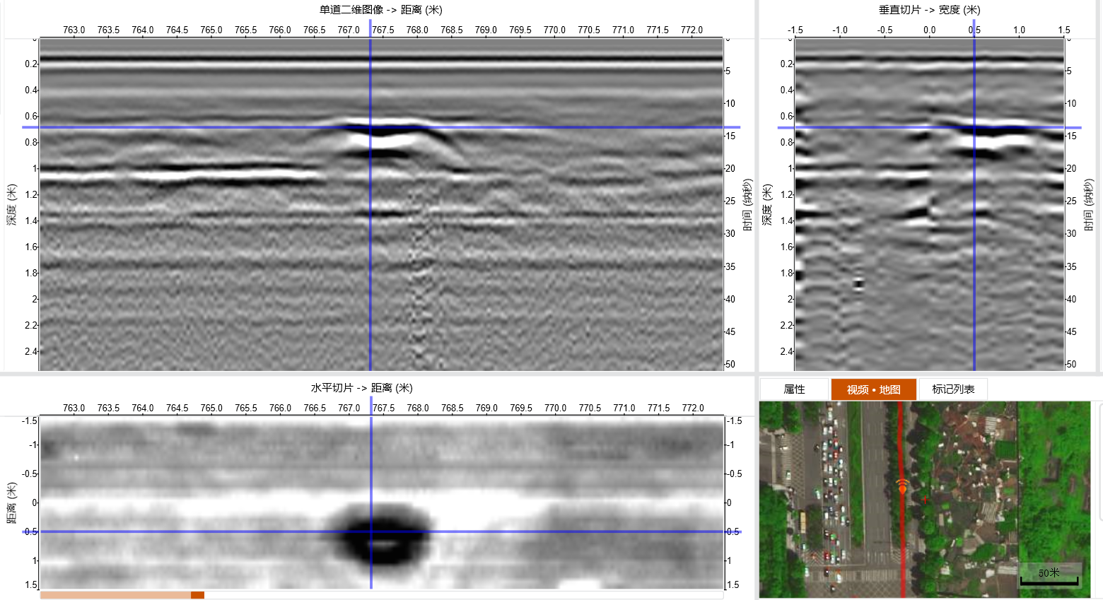Click the 深度 (米) axis label of 单道二维图像

click(x=12, y=204)
